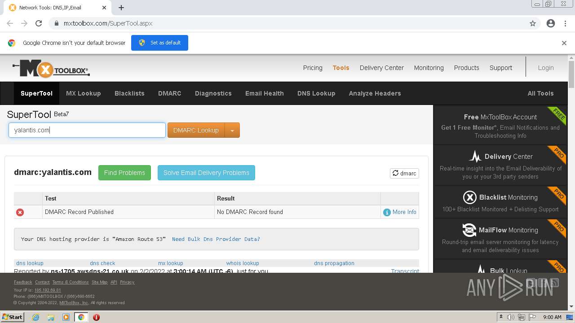Click the Find Problems button

coord(124,173)
